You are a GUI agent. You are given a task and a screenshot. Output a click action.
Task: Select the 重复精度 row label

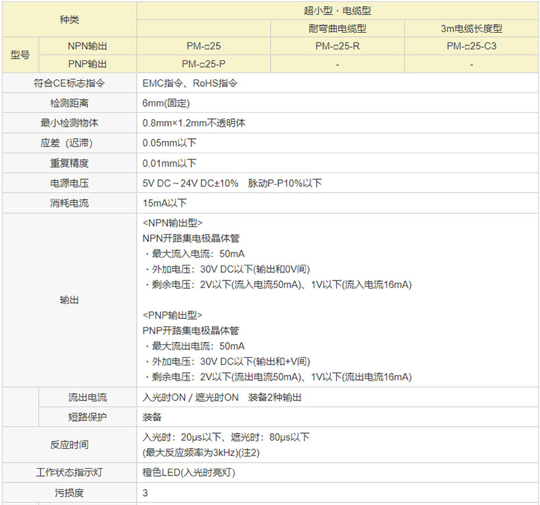pos(69,164)
